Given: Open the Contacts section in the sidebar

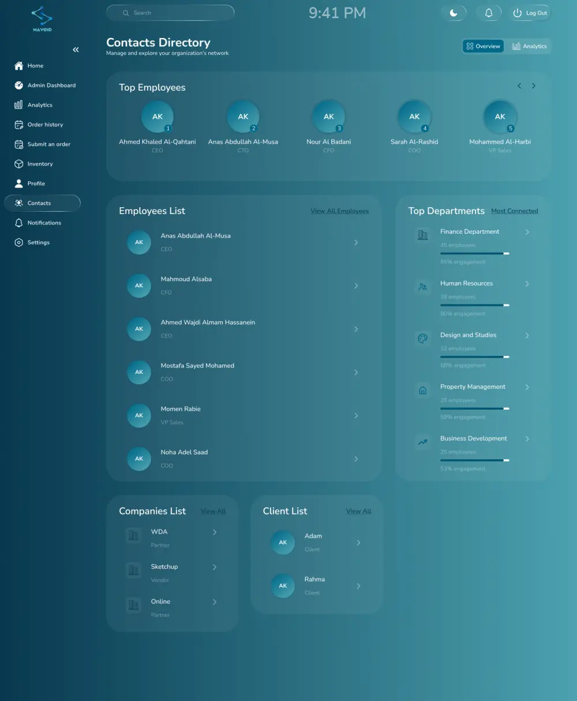Looking at the screenshot, I should [42, 203].
